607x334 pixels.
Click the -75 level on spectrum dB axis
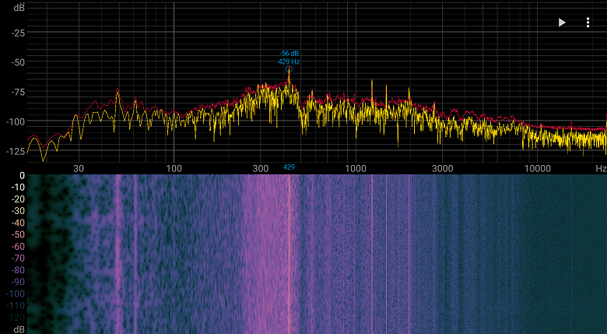click(18, 92)
